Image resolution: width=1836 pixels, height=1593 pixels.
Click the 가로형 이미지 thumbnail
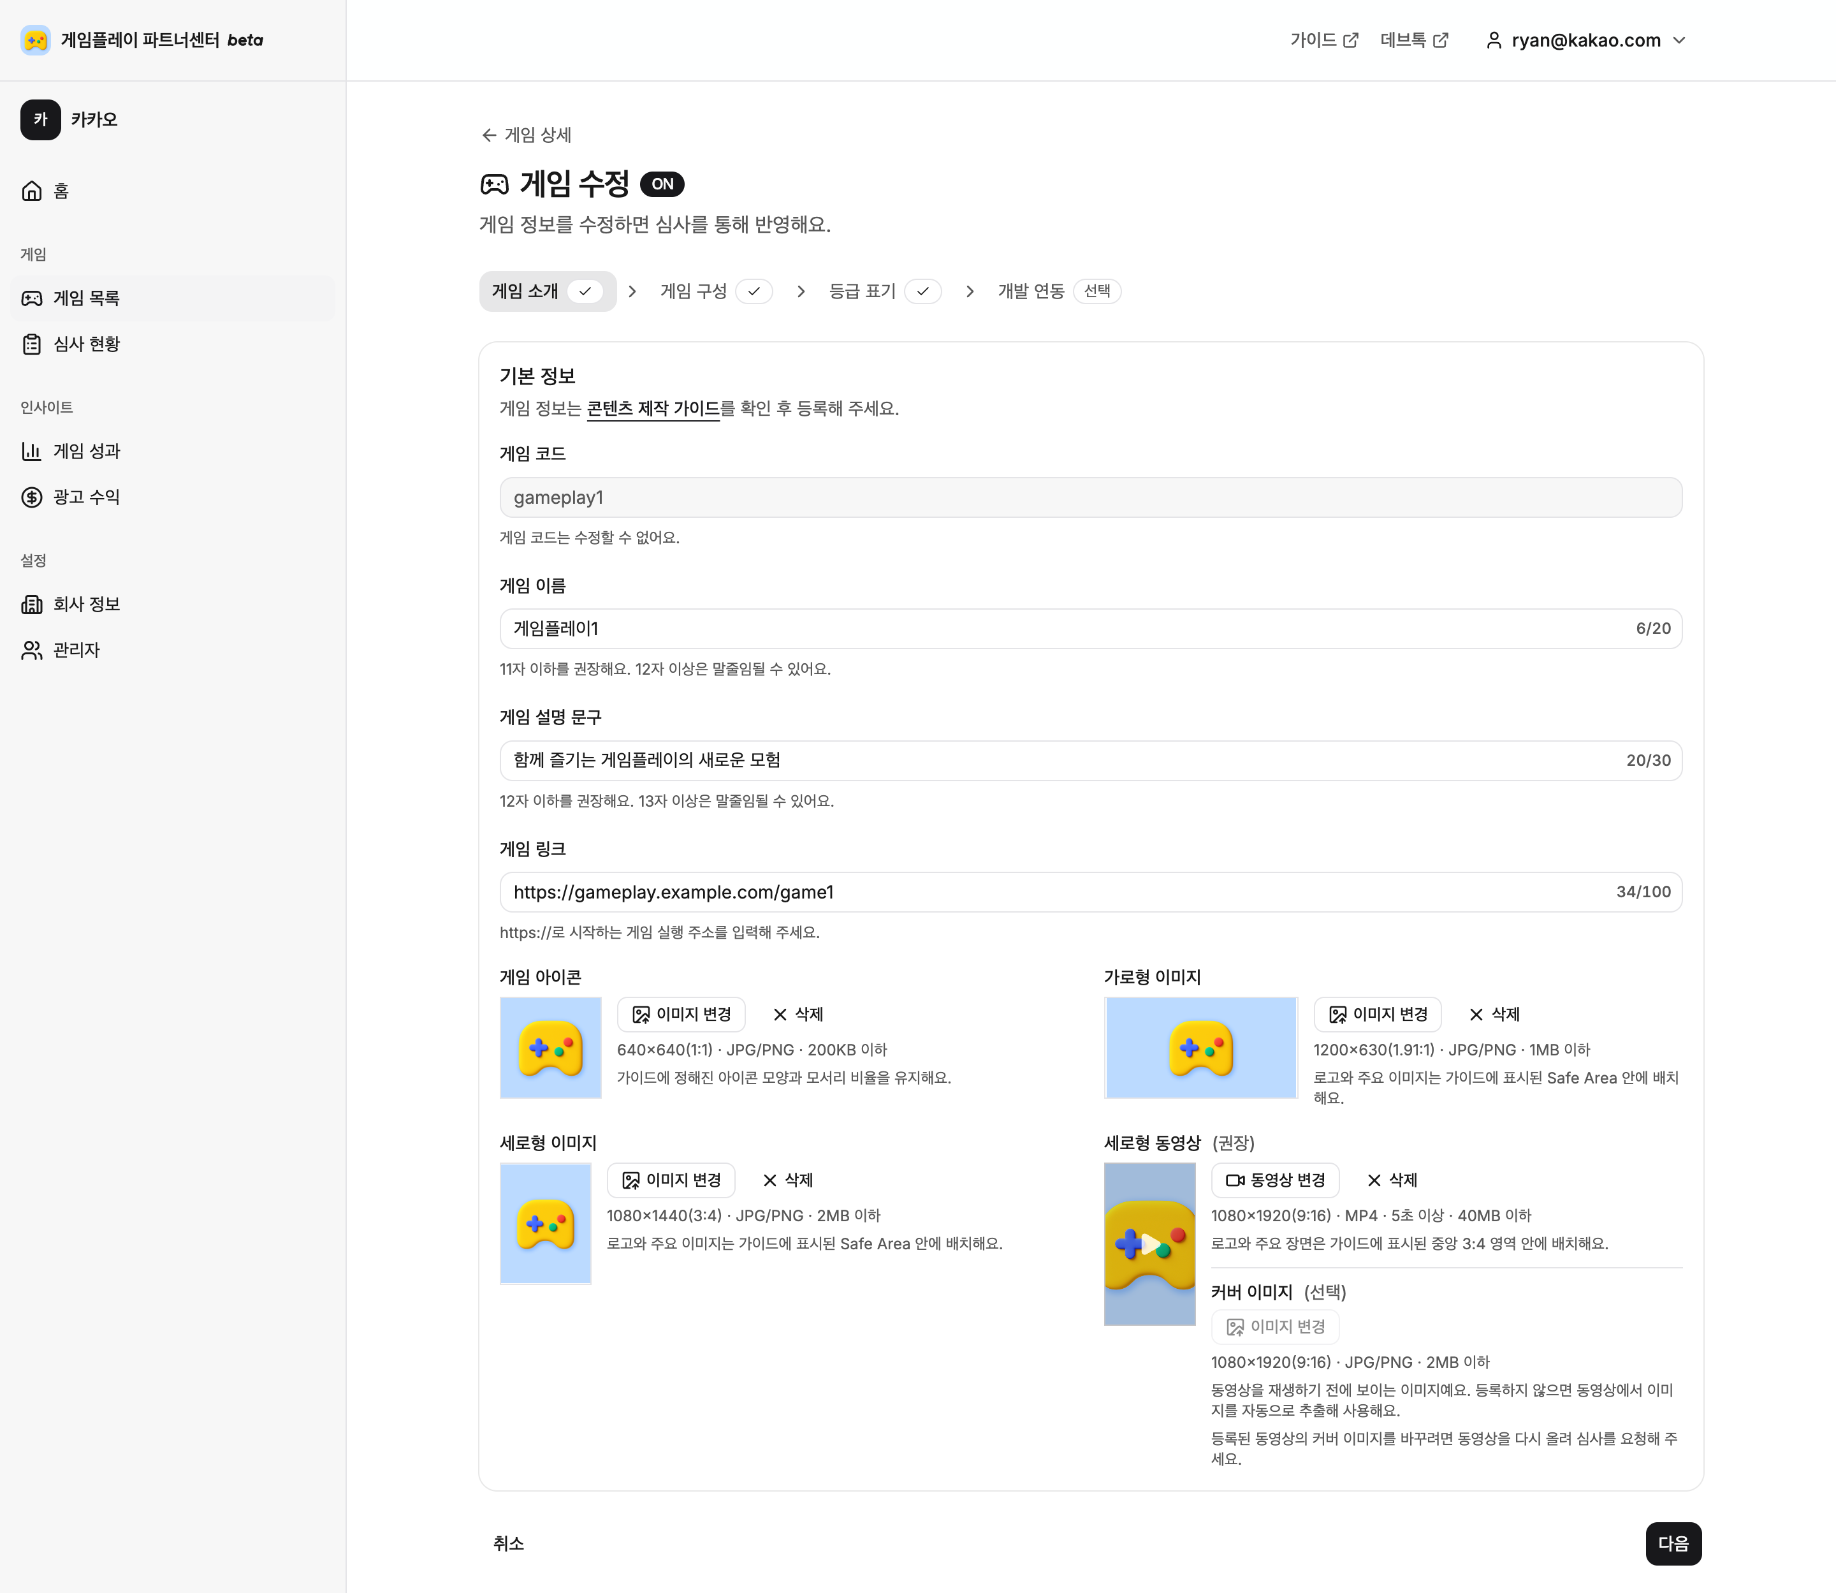1200,1048
